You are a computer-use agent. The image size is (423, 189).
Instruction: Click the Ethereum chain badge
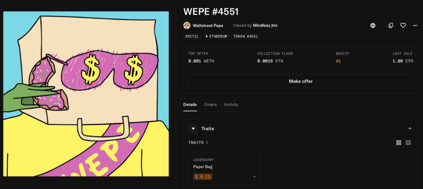coord(216,37)
